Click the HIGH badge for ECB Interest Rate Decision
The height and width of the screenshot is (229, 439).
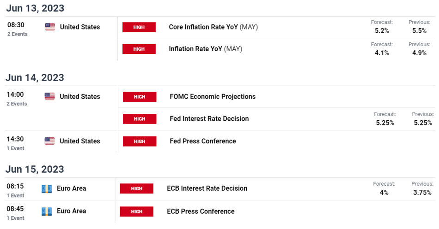pos(137,188)
